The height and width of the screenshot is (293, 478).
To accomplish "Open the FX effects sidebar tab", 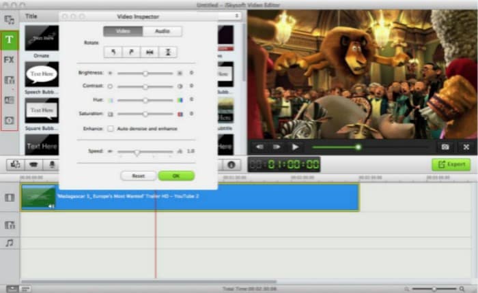I will pos(9,60).
